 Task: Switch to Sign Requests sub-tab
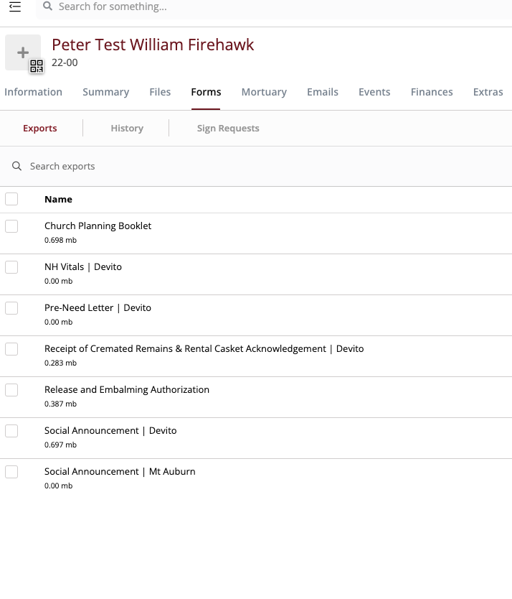click(x=228, y=129)
